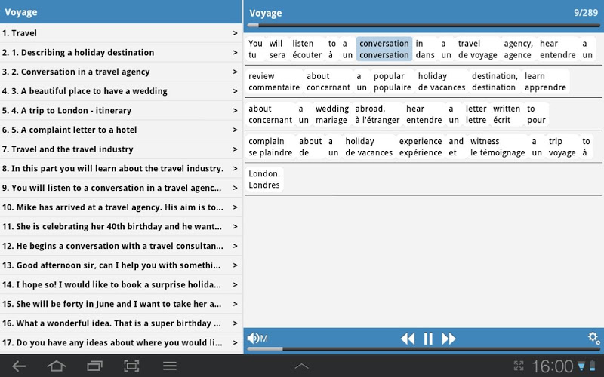604x377 pixels.
Task: Tap the Wi-Fi signal status icon
Action: (581, 366)
